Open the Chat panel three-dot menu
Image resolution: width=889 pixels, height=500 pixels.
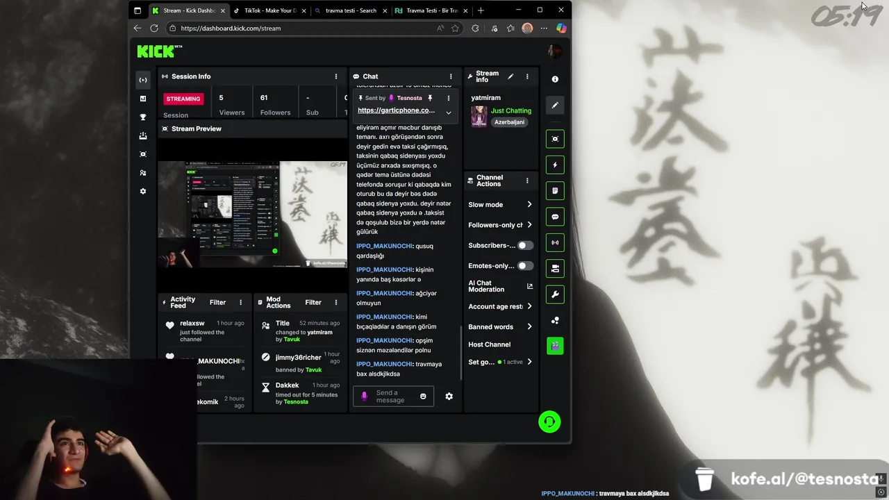click(x=451, y=76)
